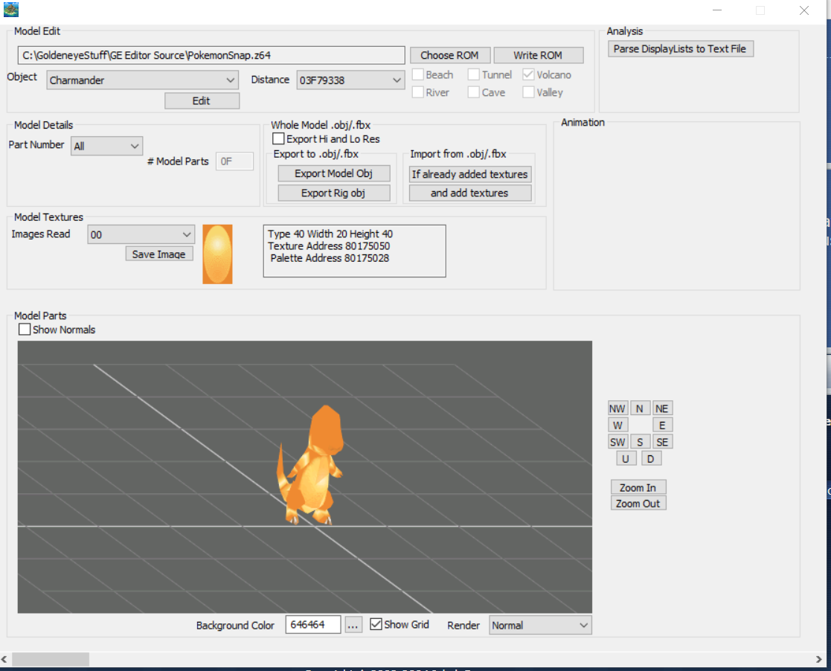Rotate view with SE button

[x=662, y=442]
